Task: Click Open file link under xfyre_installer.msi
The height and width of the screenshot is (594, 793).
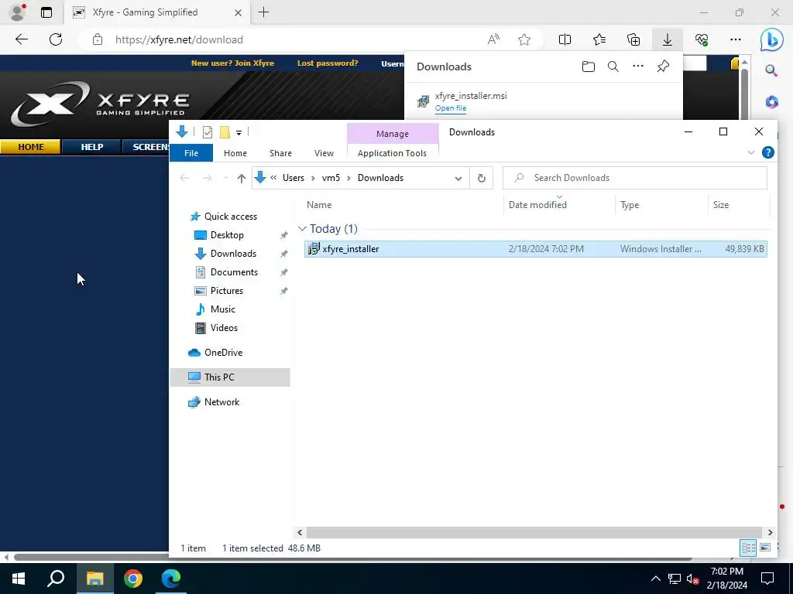Action: (x=451, y=108)
